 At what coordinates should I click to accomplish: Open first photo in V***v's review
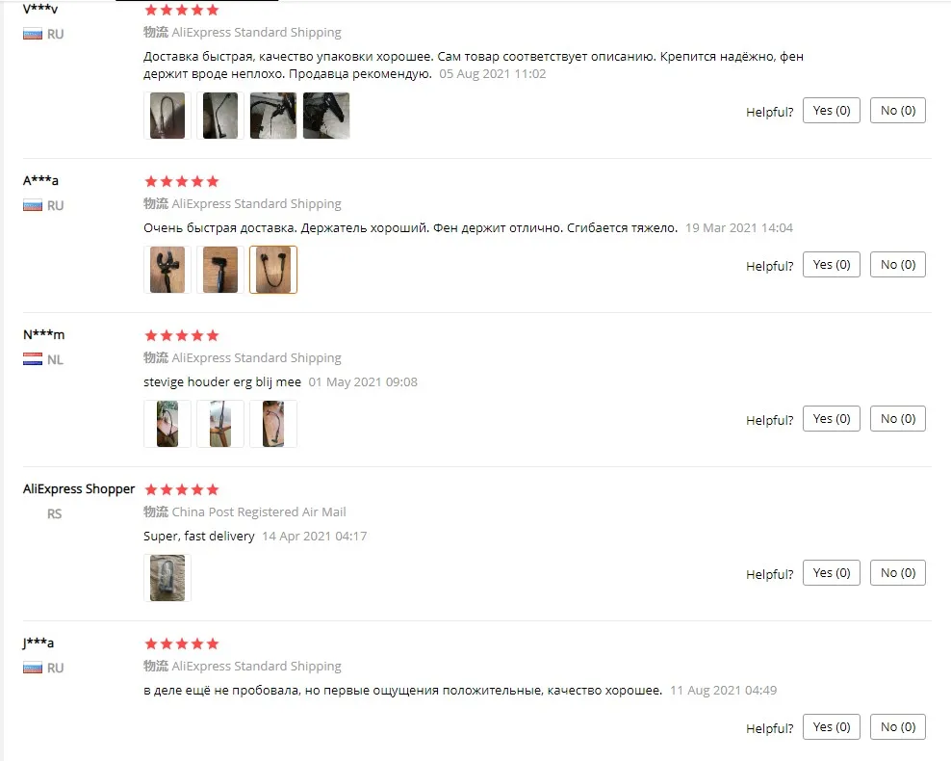pos(167,116)
